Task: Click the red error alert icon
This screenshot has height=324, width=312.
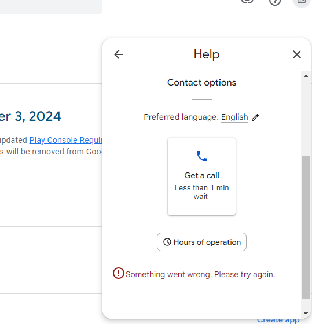Action: click(x=119, y=273)
